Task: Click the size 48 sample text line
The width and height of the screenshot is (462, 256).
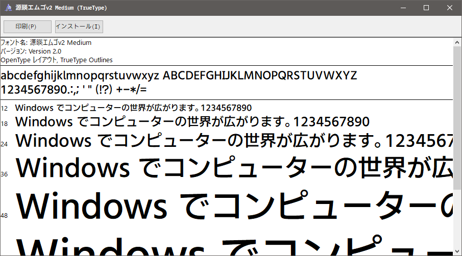Action: point(234,205)
